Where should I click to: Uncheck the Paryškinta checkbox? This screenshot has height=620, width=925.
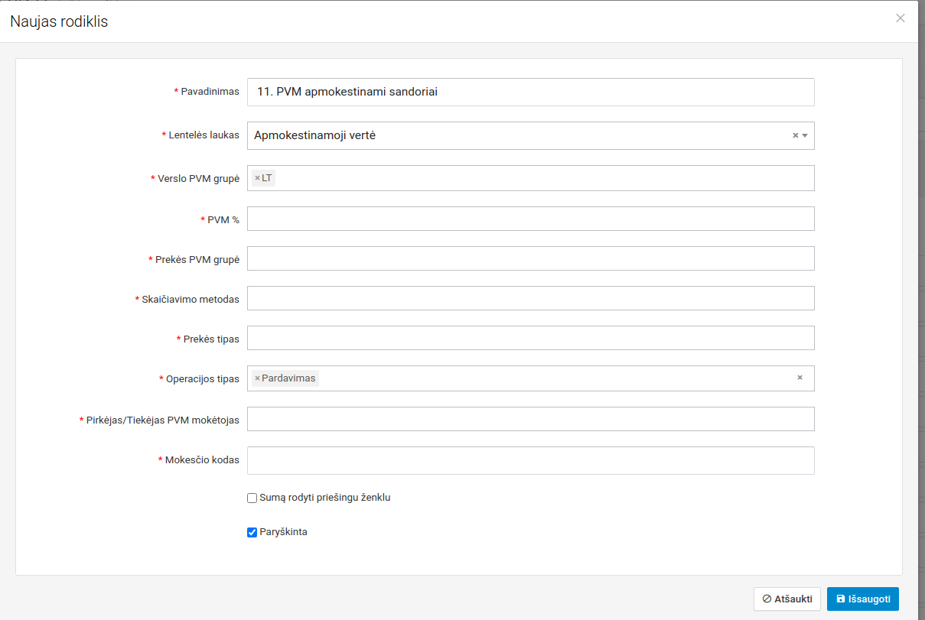coord(252,532)
